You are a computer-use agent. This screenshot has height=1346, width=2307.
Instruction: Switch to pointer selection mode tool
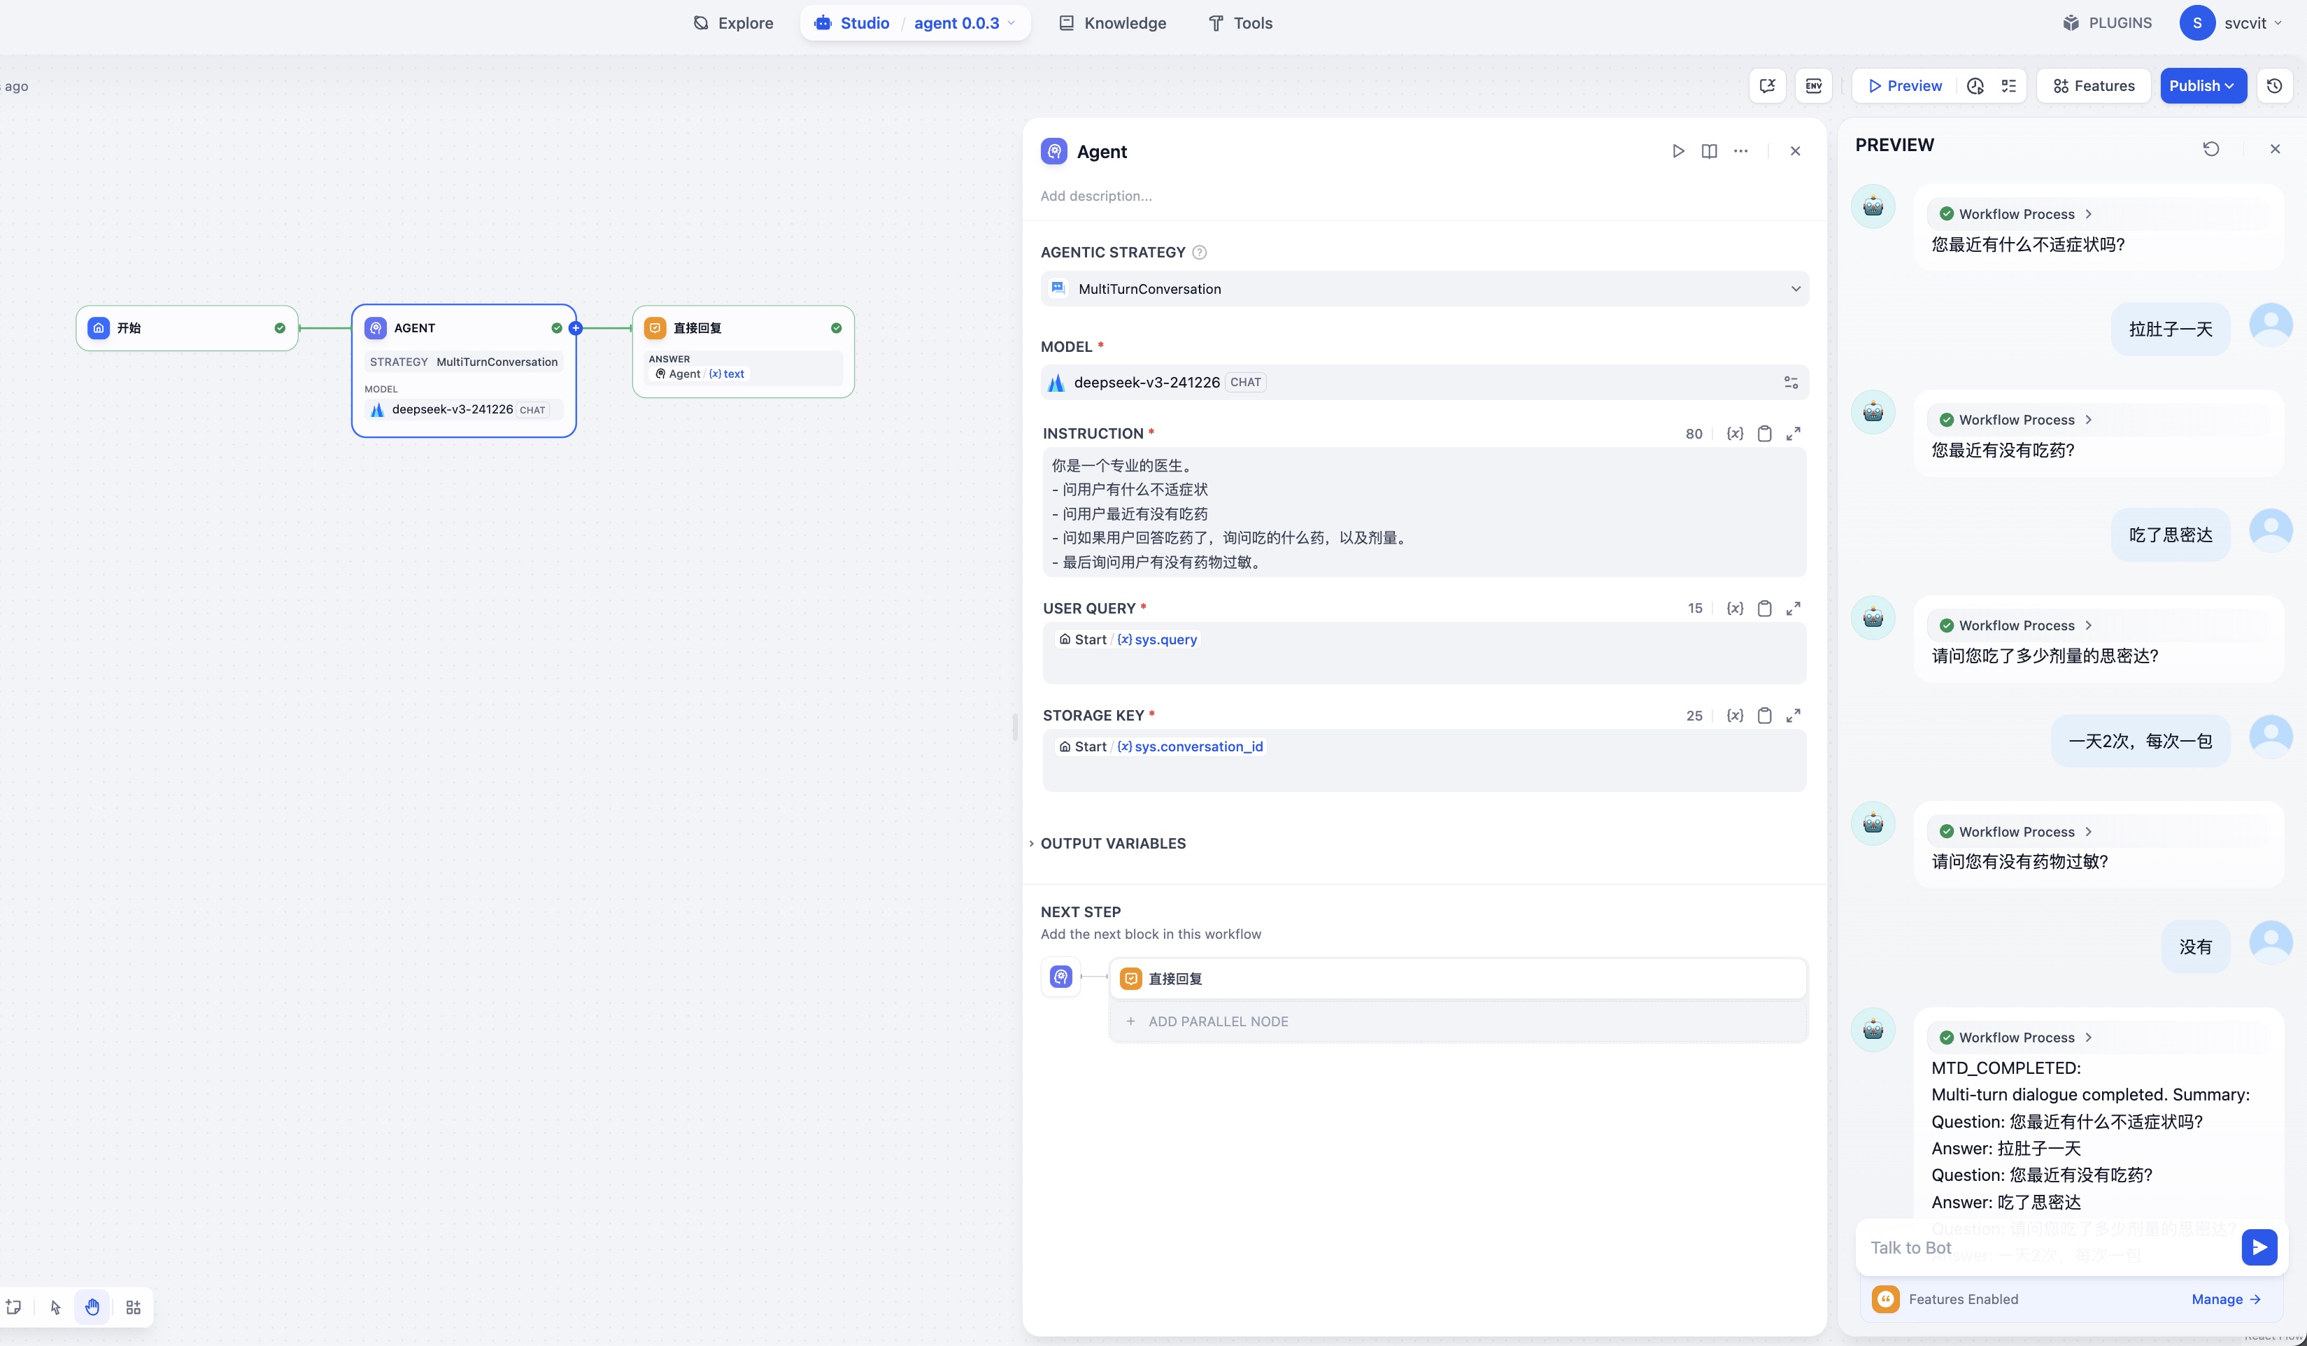pyautogui.click(x=56, y=1307)
